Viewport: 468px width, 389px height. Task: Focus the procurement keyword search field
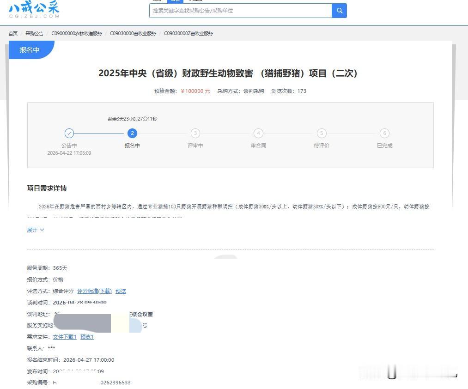pyautogui.click(x=241, y=11)
